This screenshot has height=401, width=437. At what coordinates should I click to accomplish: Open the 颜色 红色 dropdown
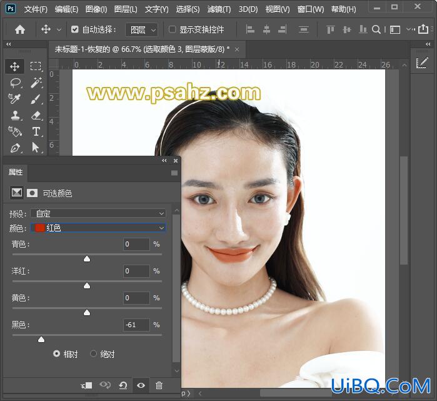coord(98,228)
